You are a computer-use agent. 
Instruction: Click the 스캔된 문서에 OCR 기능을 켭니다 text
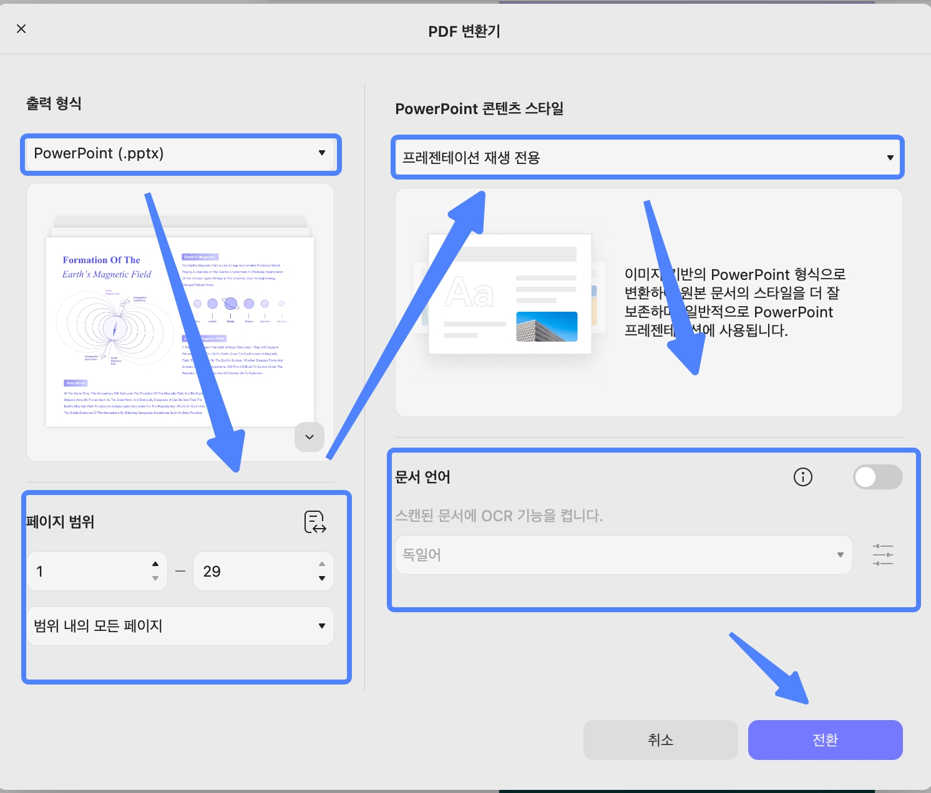499,516
